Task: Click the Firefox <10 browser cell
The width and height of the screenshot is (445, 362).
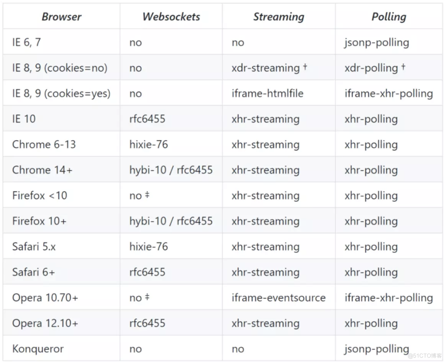Action: (x=39, y=195)
